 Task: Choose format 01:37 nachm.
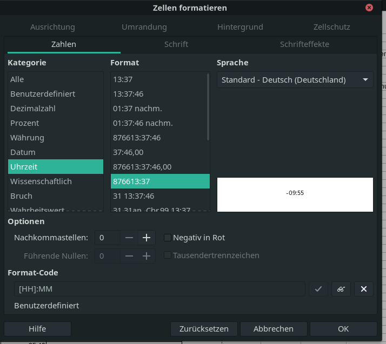tap(159, 109)
